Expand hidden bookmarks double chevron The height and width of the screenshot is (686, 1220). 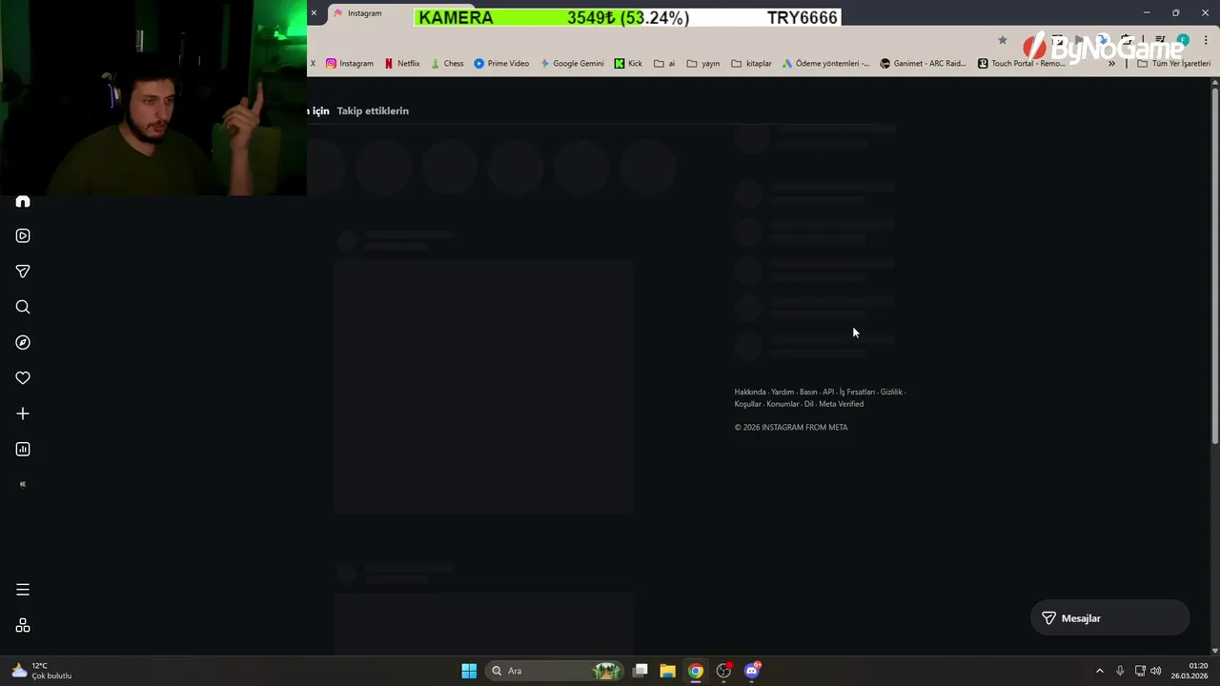[x=1111, y=64]
